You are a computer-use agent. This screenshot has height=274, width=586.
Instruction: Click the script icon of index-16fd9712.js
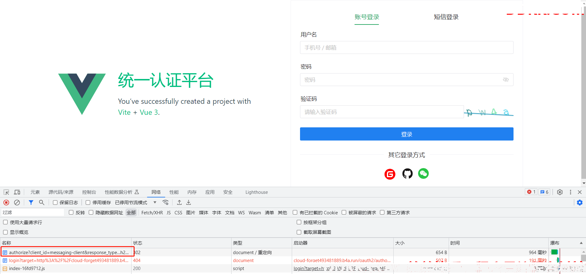5,268
